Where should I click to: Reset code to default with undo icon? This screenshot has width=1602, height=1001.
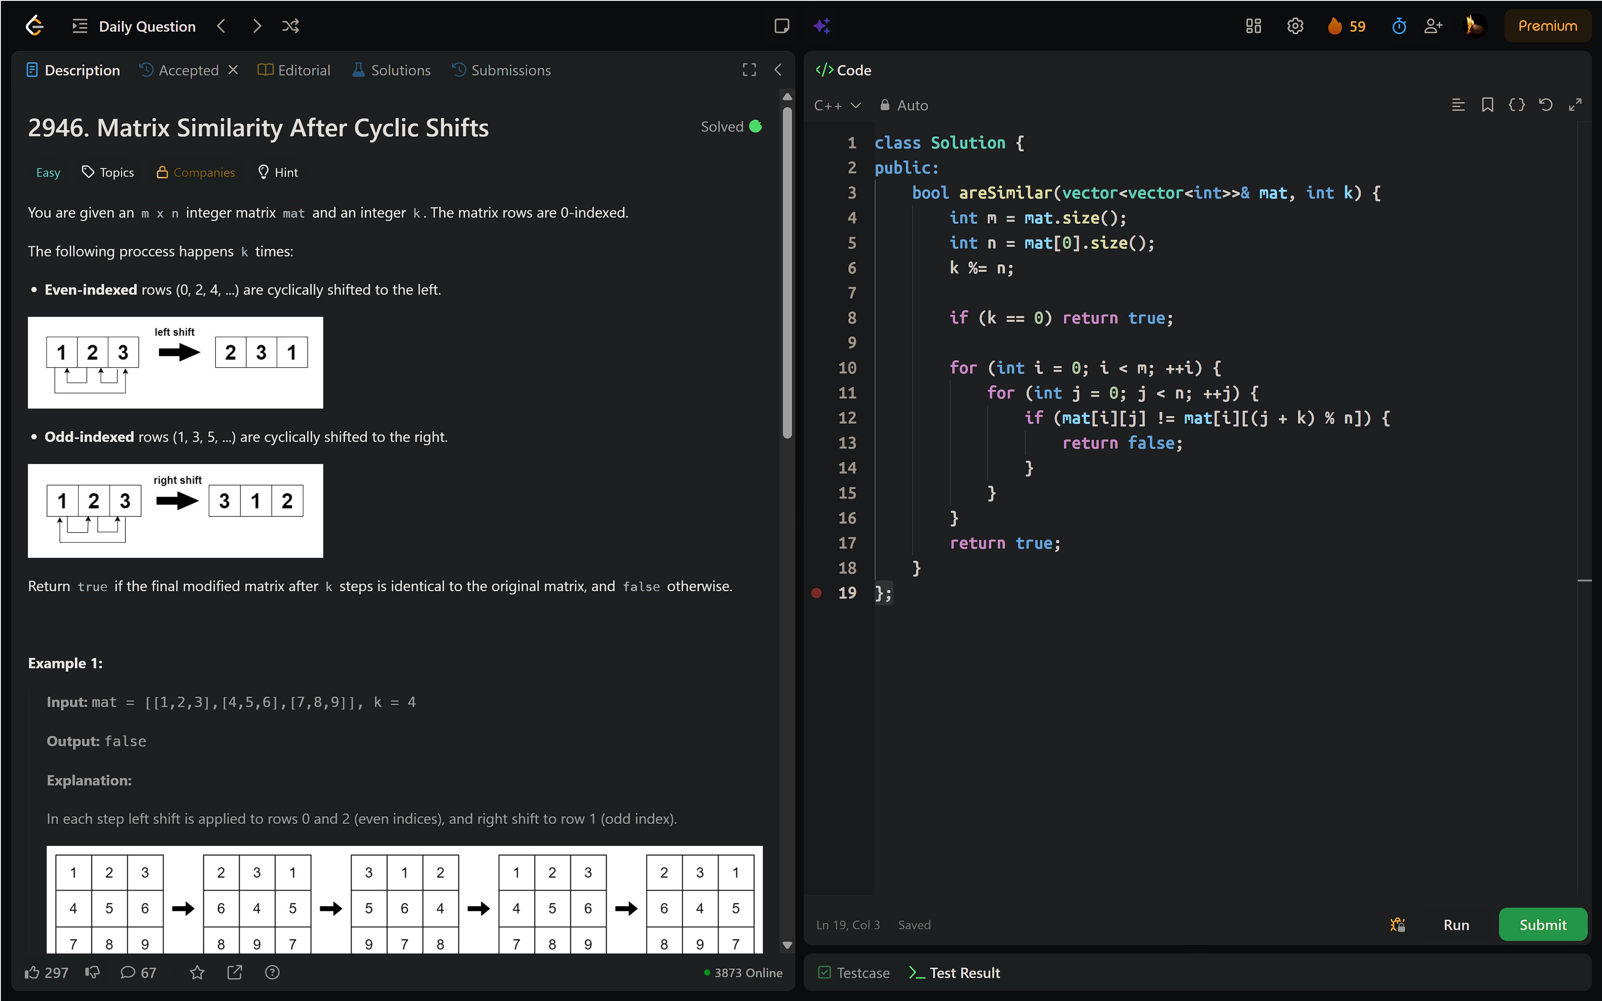tap(1546, 105)
